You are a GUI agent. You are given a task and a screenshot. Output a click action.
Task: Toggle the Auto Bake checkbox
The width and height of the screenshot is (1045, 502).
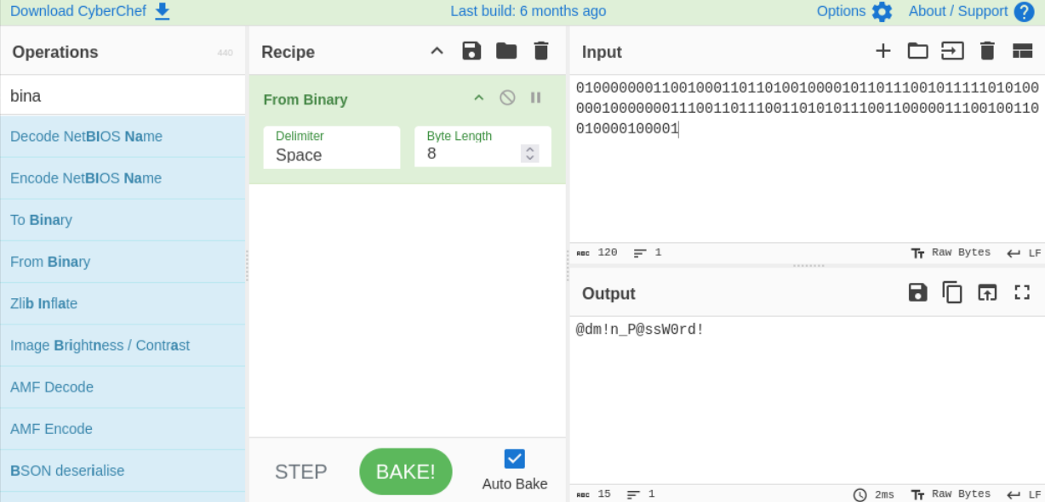click(514, 459)
